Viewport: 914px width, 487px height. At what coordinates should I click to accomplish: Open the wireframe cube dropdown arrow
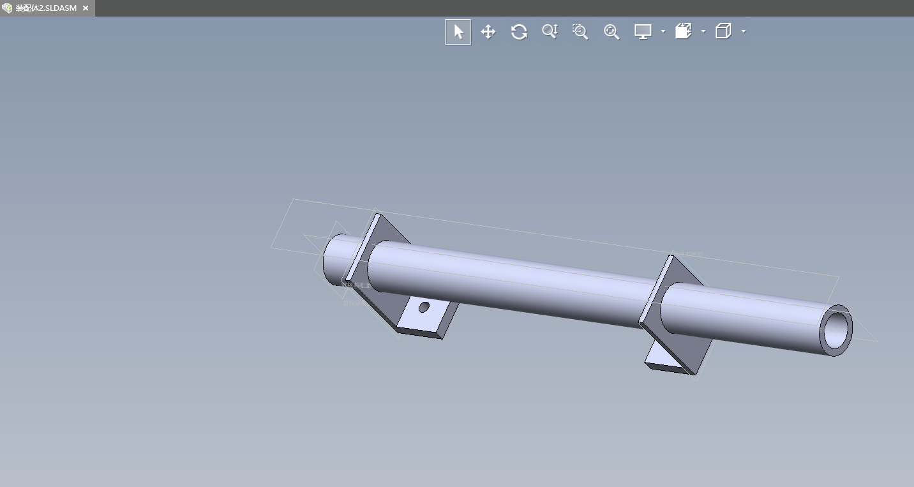click(x=744, y=31)
